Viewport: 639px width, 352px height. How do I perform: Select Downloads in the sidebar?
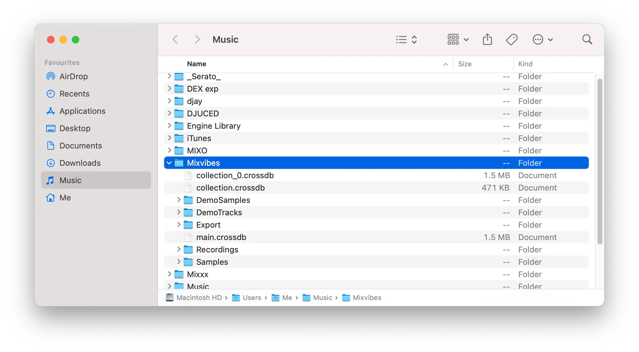pos(80,163)
